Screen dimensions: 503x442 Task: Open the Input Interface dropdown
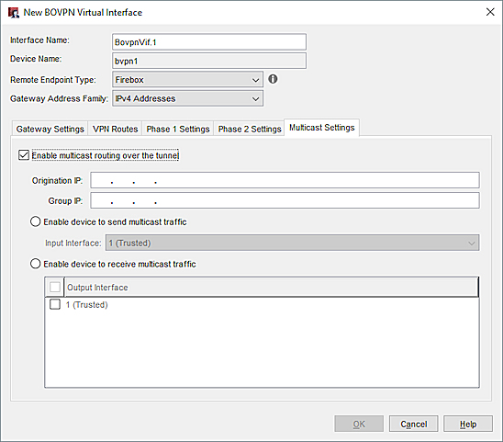[x=293, y=243]
